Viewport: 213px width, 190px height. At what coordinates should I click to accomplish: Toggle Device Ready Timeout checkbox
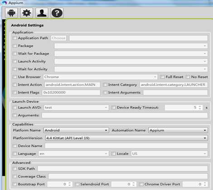tap(114, 107)
